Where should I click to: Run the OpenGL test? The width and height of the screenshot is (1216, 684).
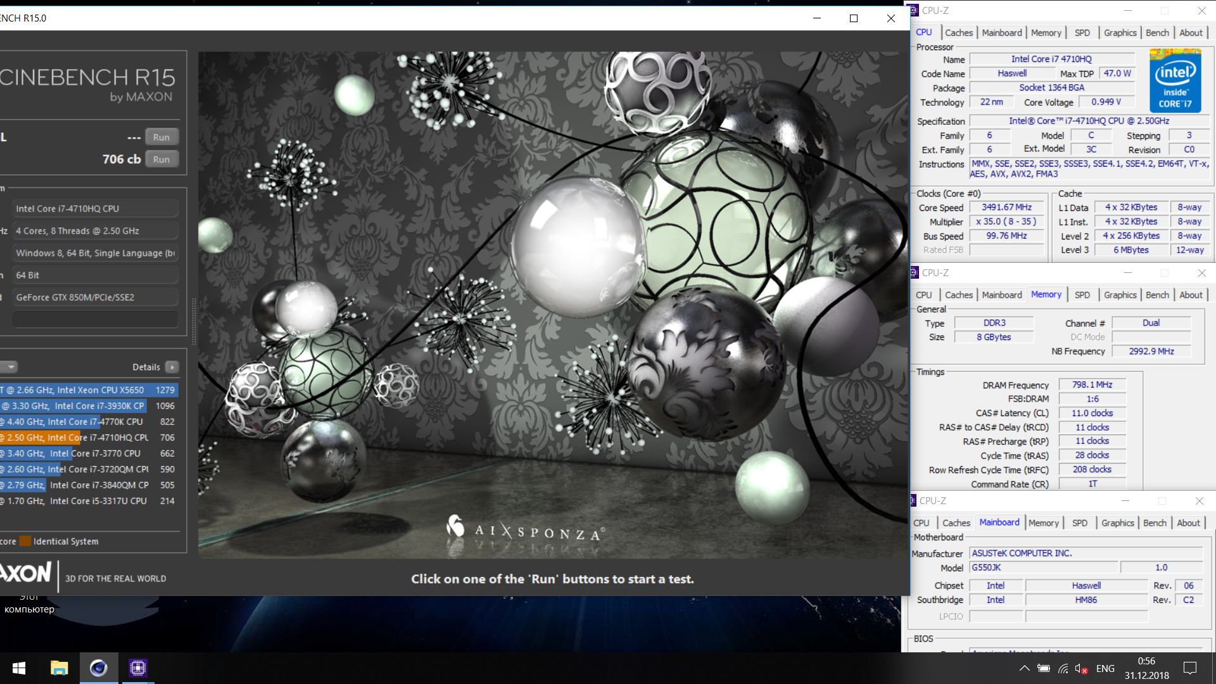[x=161, y=137]
